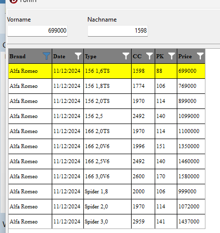Open the Date column filter icon
Screen dimensions: 220x233
point(78,56)
